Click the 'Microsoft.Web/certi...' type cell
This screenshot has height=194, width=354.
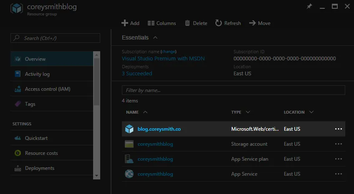point(255,129)
